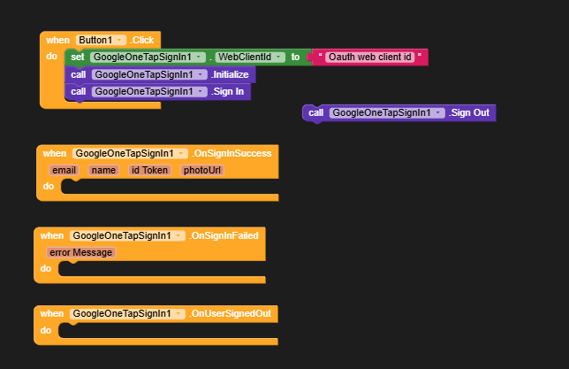Select the email parameter in OnSignInSuccess
The image size is (569, 369).
64,170
